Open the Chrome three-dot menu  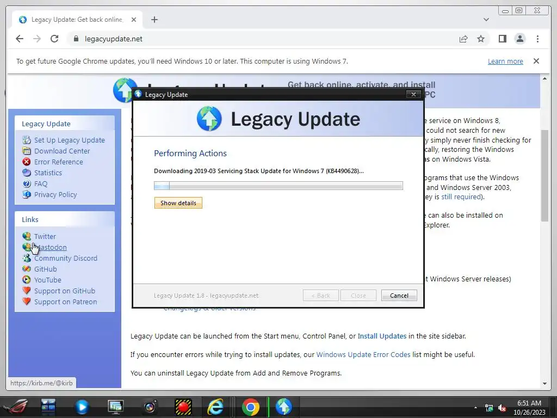tap(537, 39)
